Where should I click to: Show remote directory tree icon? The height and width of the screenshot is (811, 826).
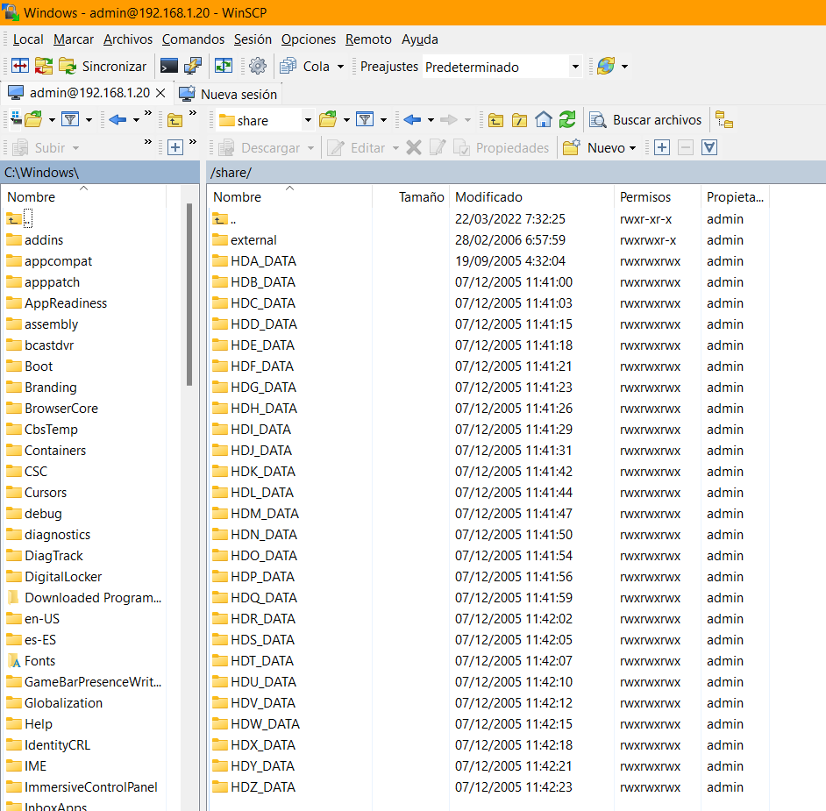(x=724, y=120)
